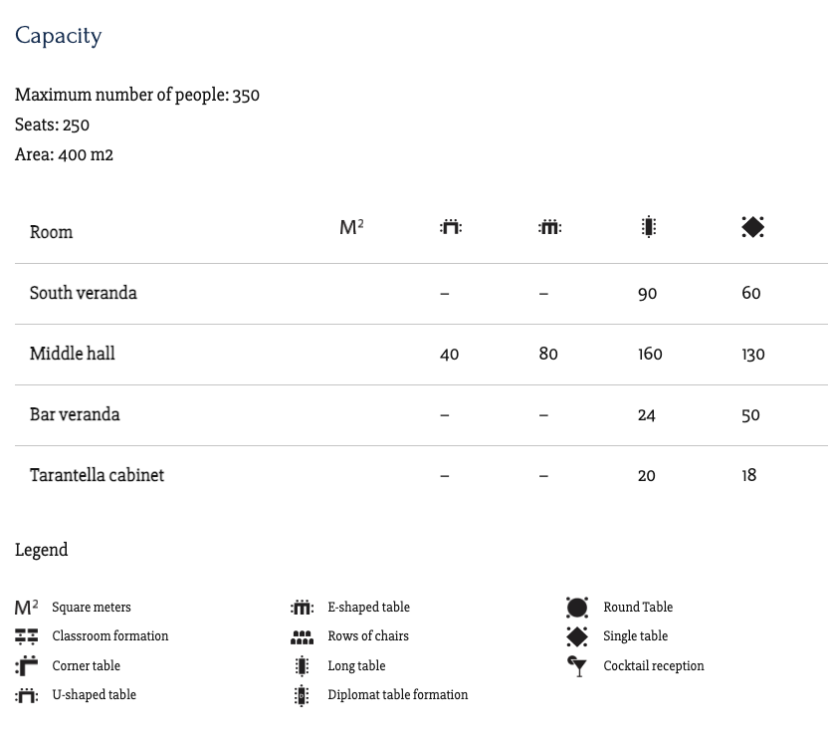Click the Square meters M² legend icon
This screenshot has height=746, width=831.
(x=27, y=608)
